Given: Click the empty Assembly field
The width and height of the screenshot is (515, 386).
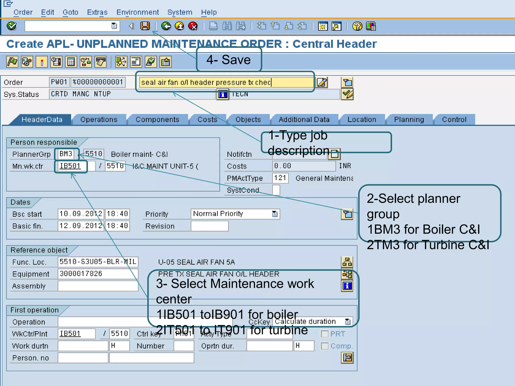Looking at the screenshot, I should click(x=98, y=286).
